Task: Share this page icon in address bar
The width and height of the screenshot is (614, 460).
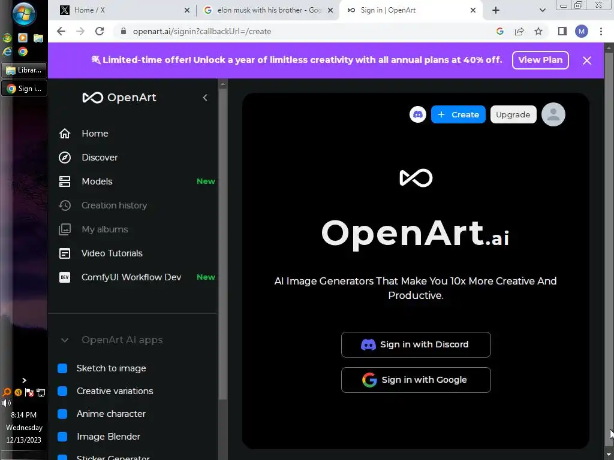Action: [519, 31]
